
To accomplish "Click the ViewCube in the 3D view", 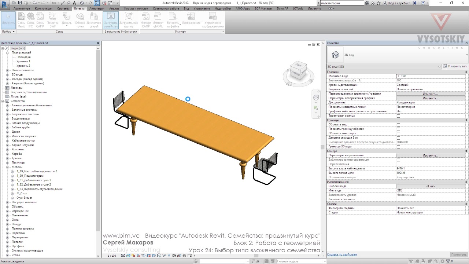I will pyautogui.click(x=298, y=70).
